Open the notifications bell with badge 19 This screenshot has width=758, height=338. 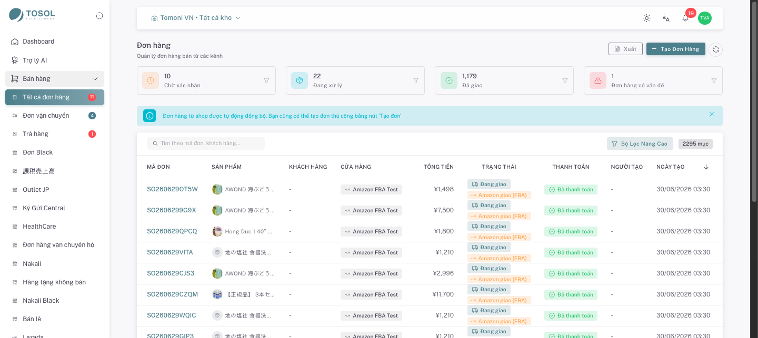[x=685, y=18]
